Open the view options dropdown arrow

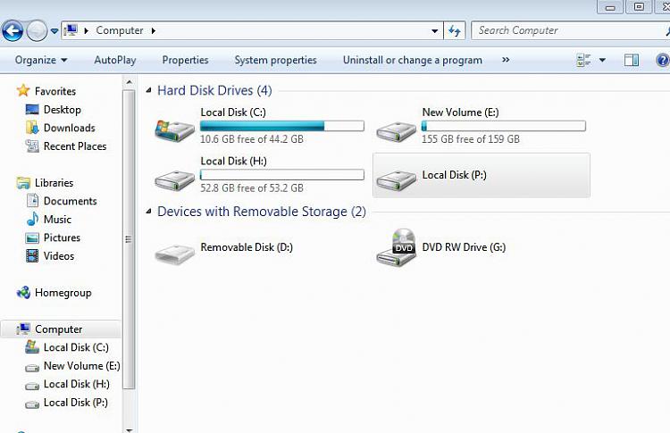coord(602,60)
